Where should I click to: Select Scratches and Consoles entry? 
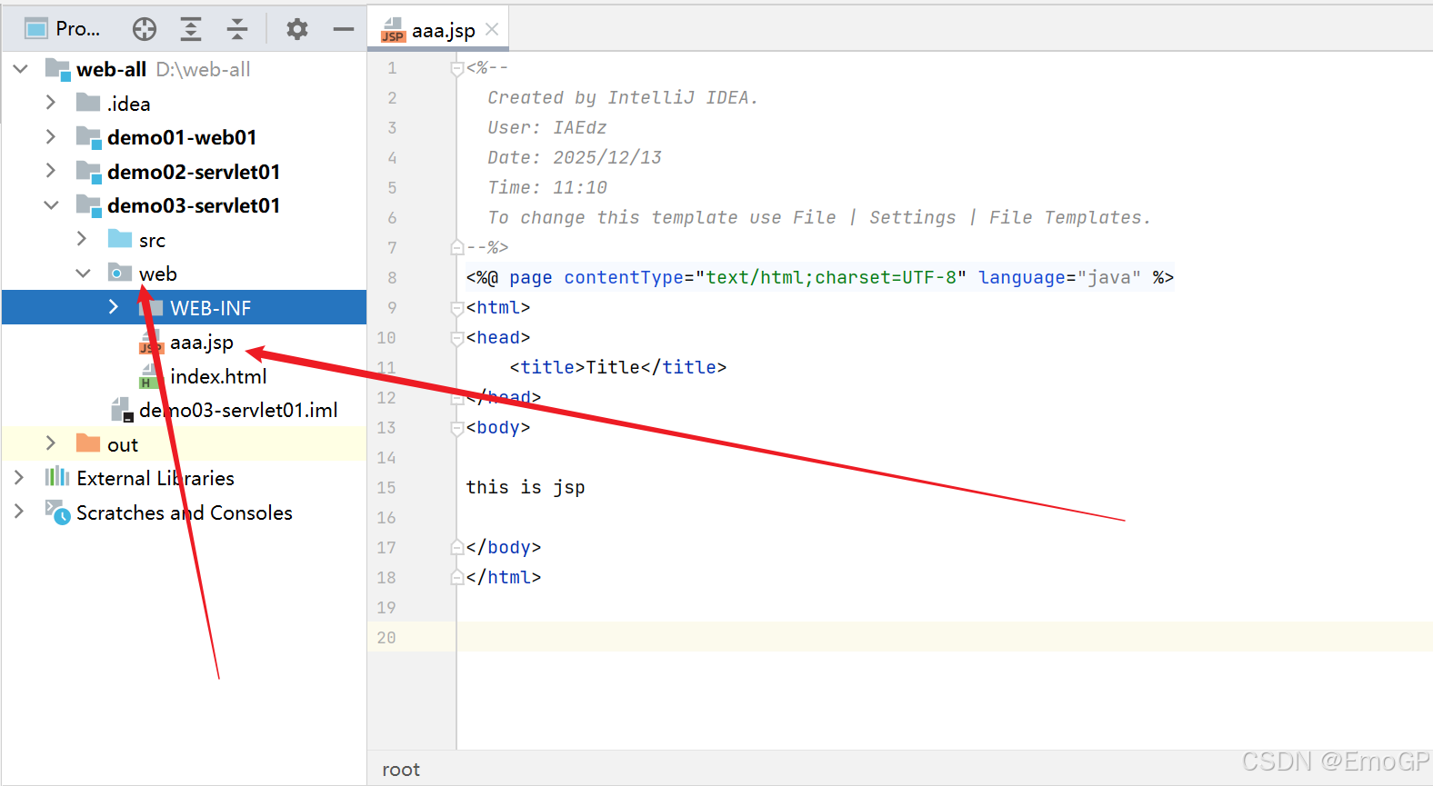click(x=184, y=512)
